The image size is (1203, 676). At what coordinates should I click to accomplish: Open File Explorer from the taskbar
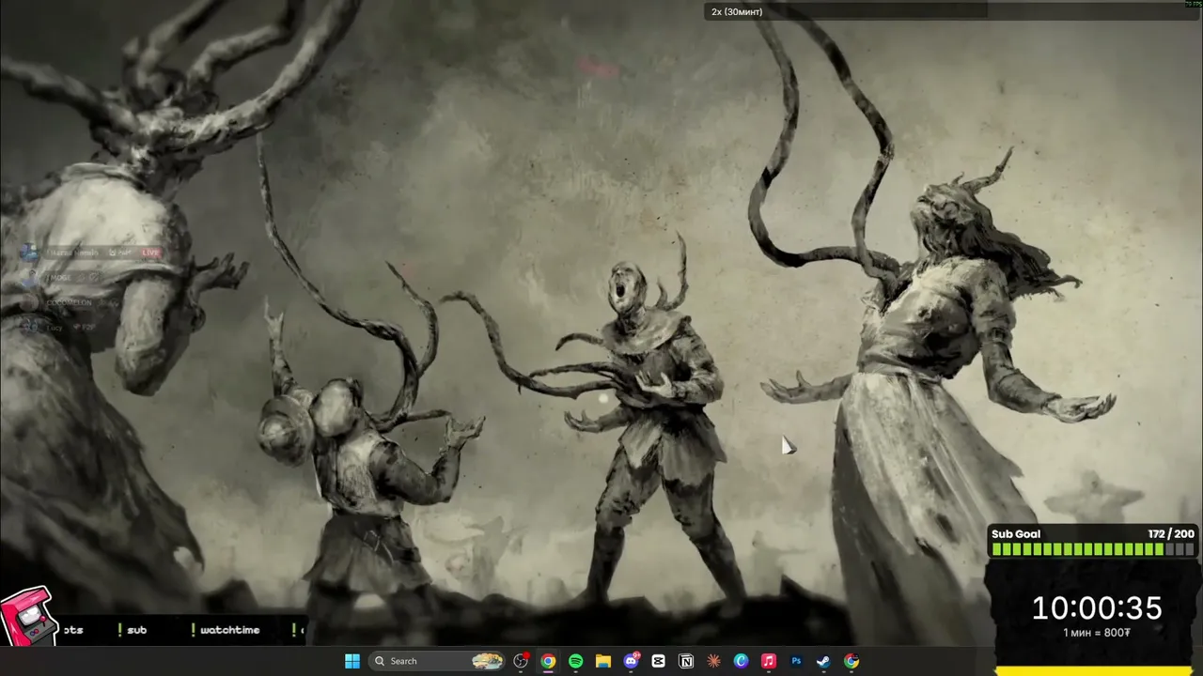click(x=603, y=661)
